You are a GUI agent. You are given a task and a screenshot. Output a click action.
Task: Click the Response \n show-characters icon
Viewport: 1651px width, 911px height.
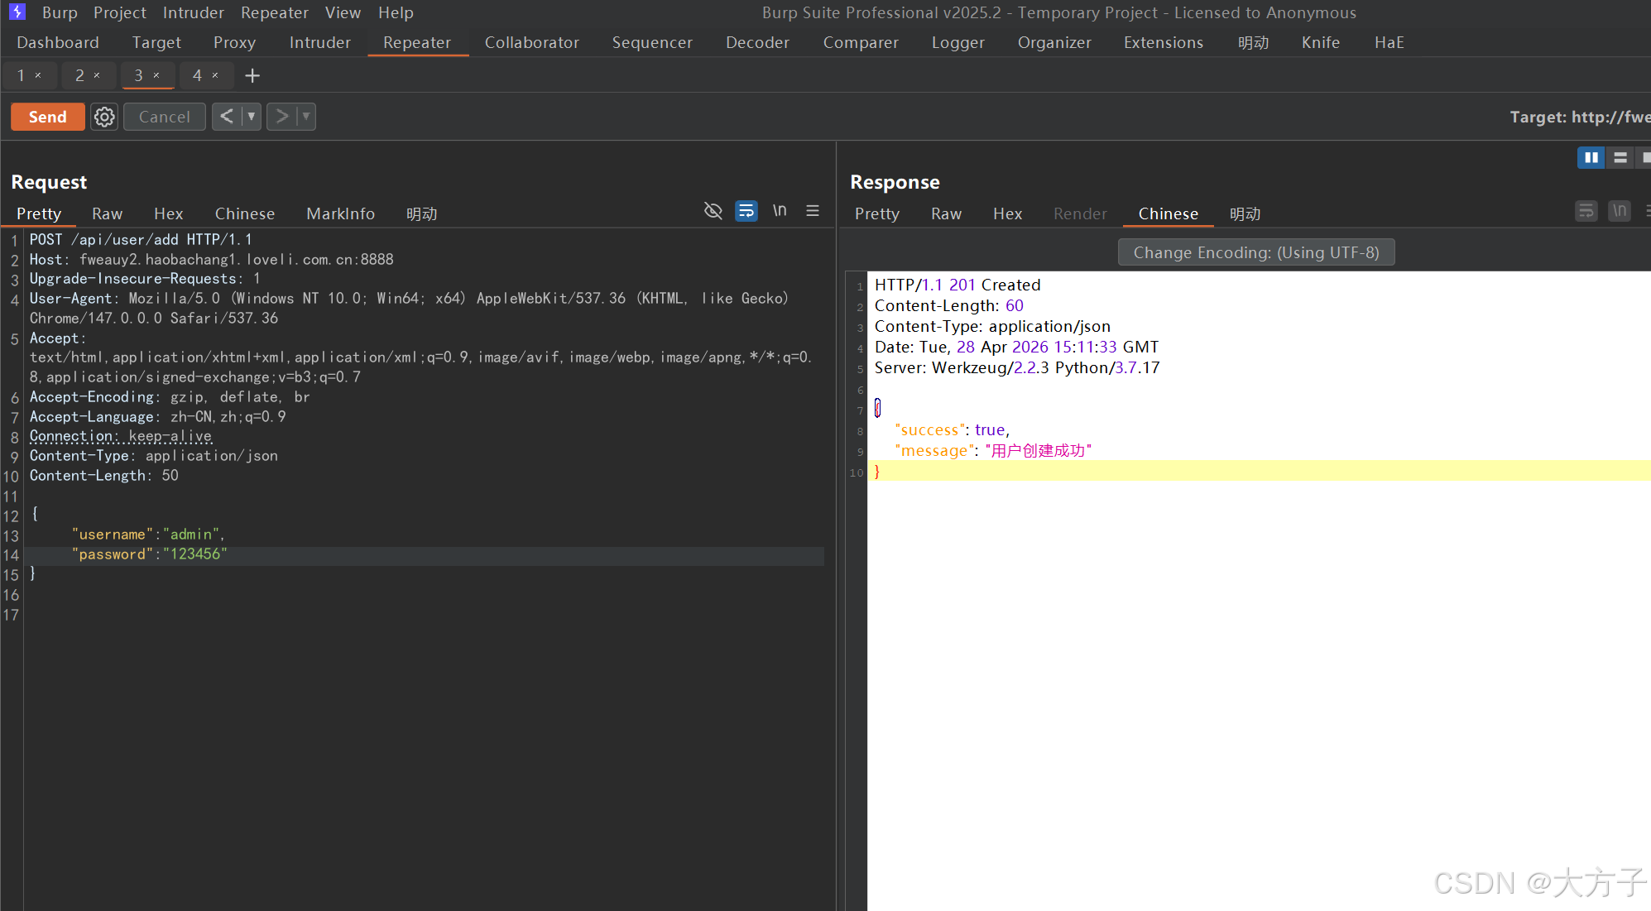click(x=1619, y=211)
